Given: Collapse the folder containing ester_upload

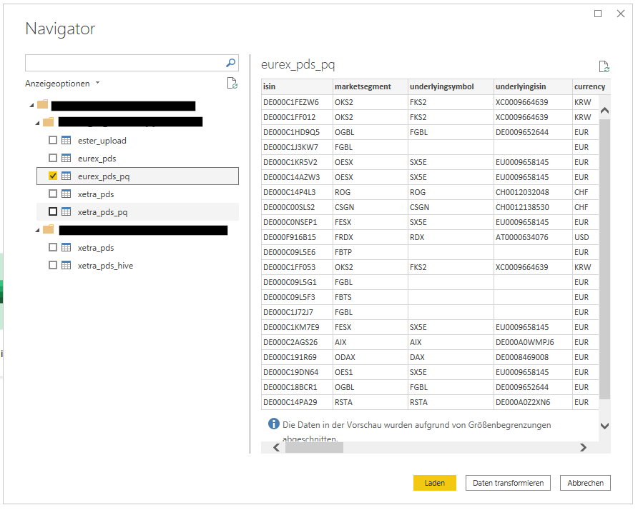Looking at the screenshot, I should point(37,123).
